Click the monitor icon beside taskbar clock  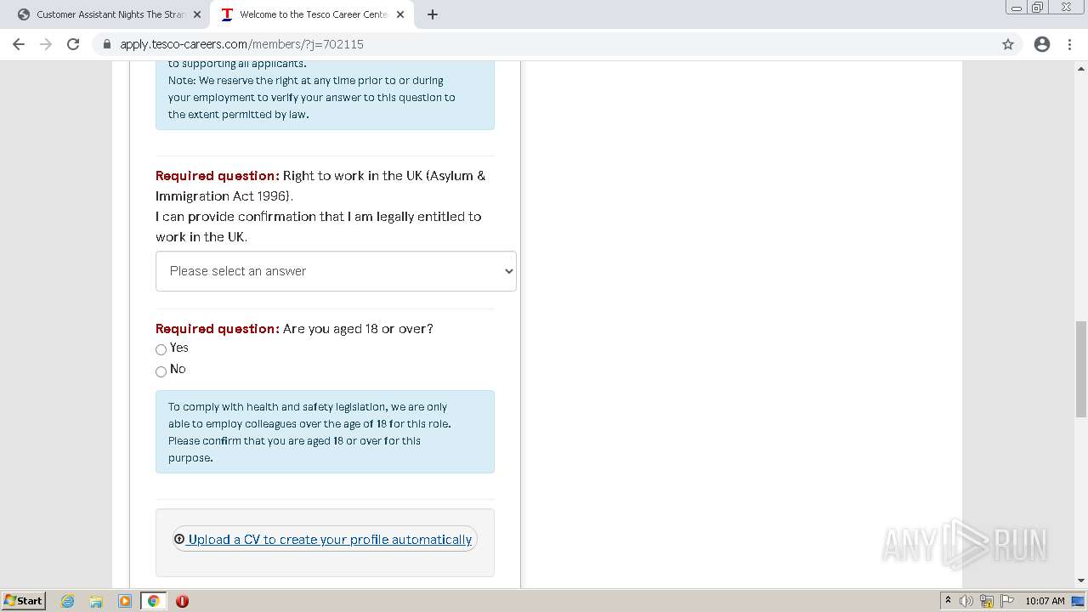tap(1078, 601)
